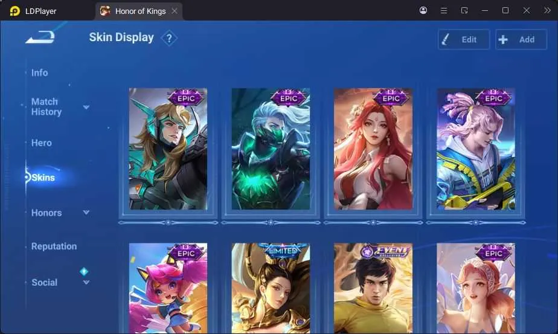The height and width of the screenshot is (334, 558).
Task: Click Honor of Kings tab game icon
Action: (105, 11)
